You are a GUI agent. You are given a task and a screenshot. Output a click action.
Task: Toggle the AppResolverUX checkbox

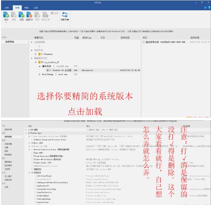coord(36,186)
